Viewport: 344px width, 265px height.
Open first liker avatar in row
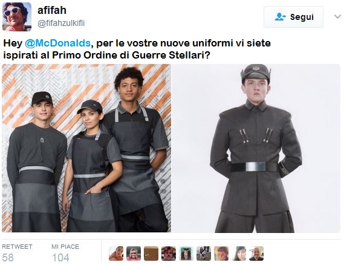116,254
